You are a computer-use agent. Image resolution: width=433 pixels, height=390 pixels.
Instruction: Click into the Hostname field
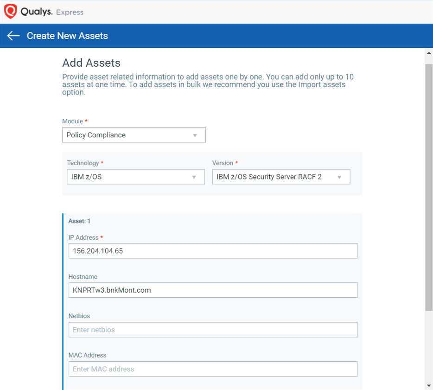pyautogui.click(x=213, y=290)
